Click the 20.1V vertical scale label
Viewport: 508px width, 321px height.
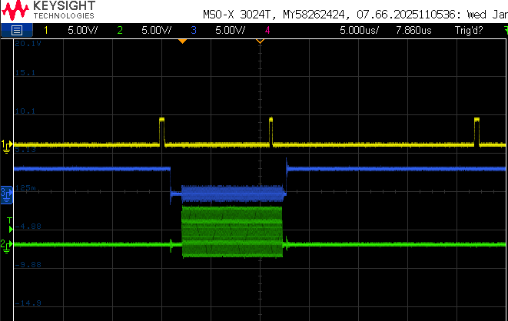tap(28, 43)
